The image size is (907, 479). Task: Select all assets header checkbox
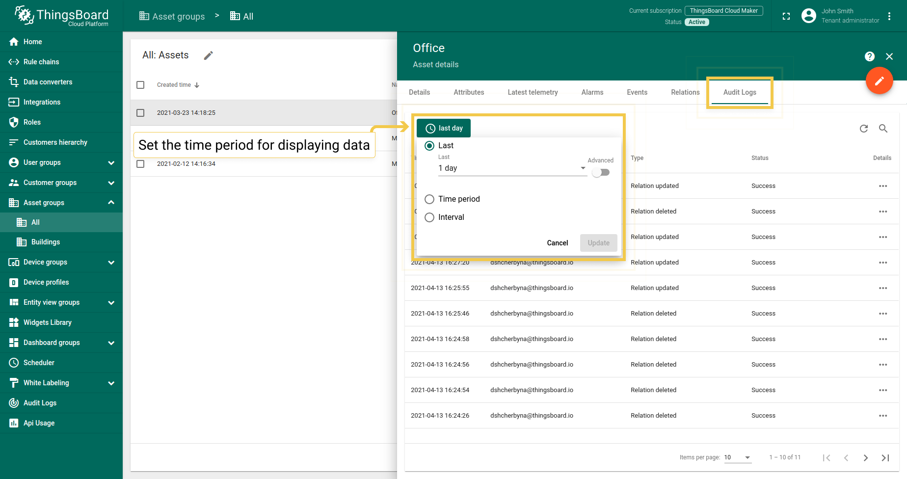pos(140,85)
